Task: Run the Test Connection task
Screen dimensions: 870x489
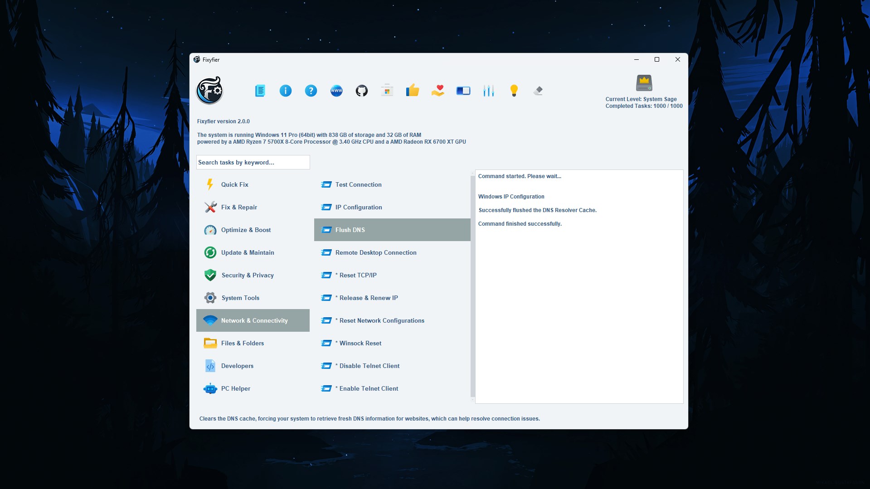Action: 392,184
